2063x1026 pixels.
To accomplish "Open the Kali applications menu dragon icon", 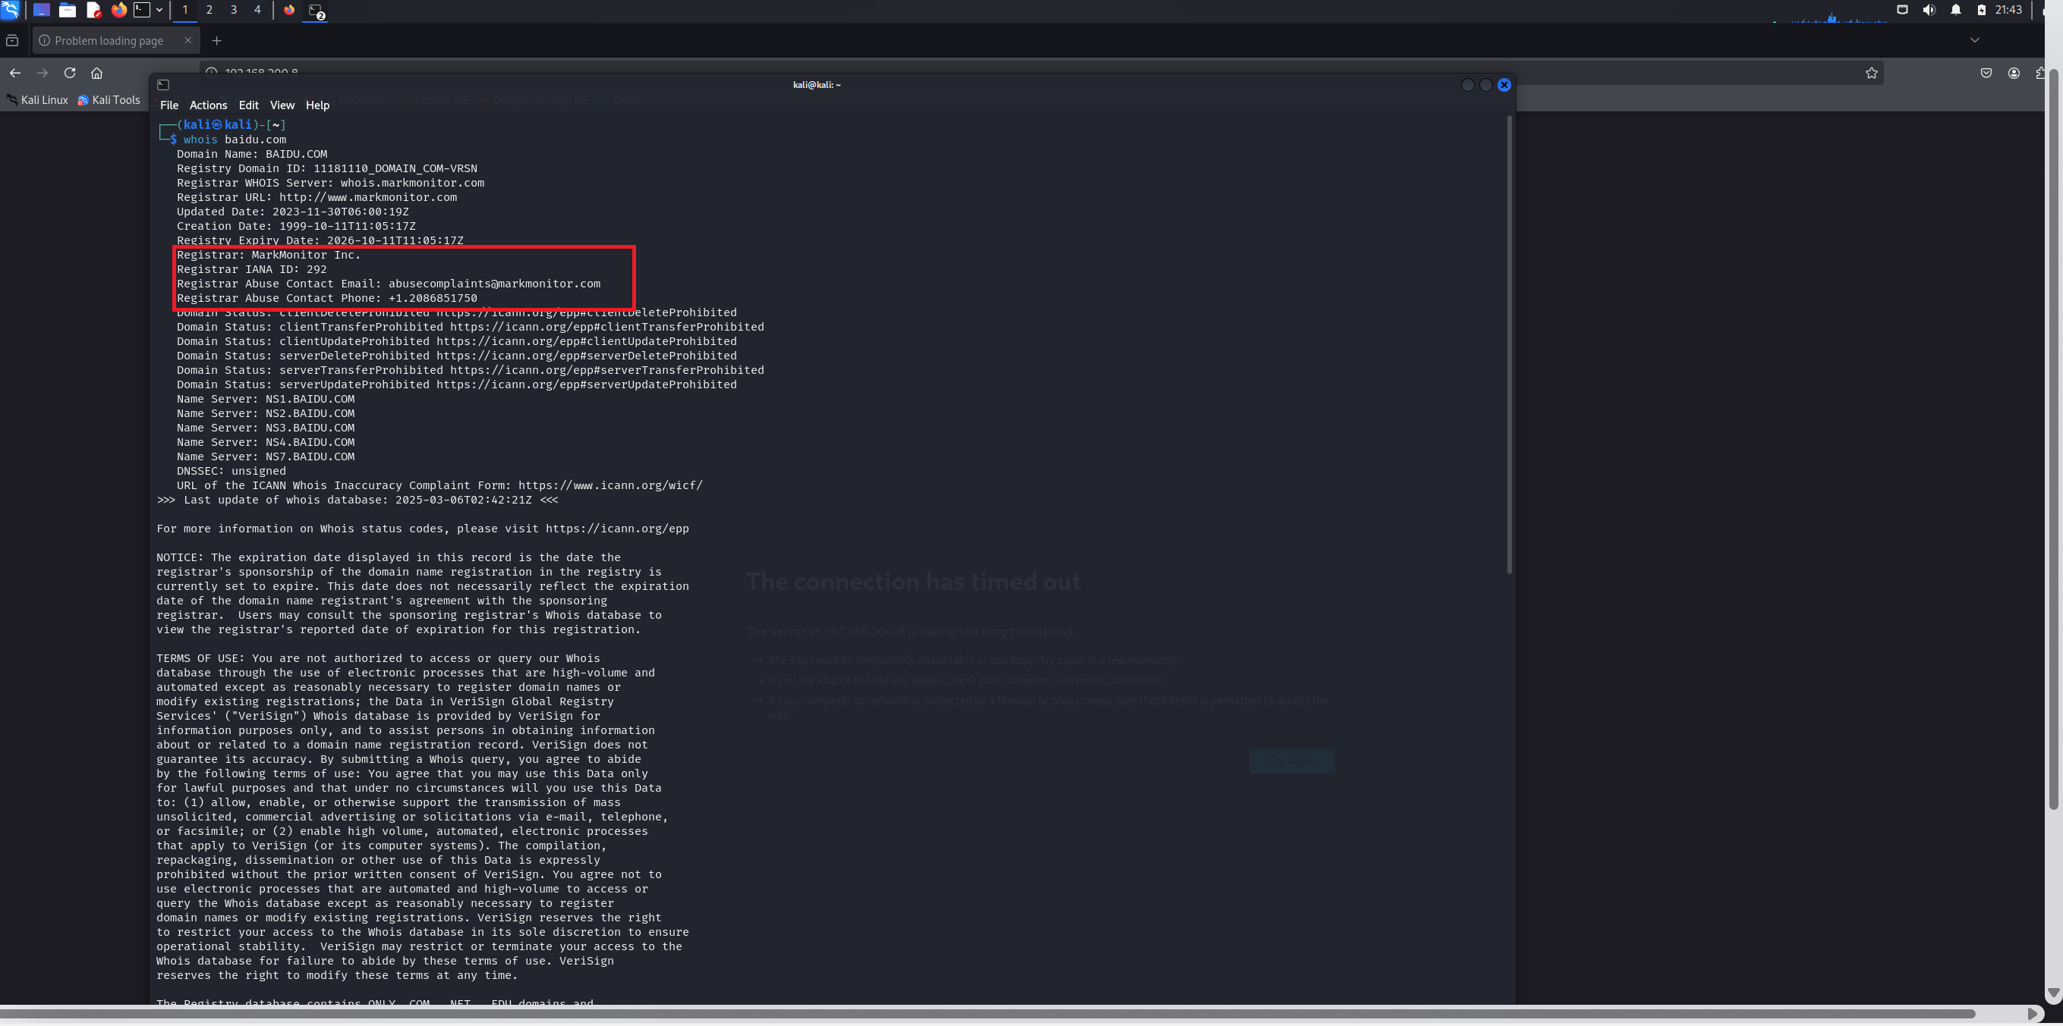I will (x=10, y=10).
